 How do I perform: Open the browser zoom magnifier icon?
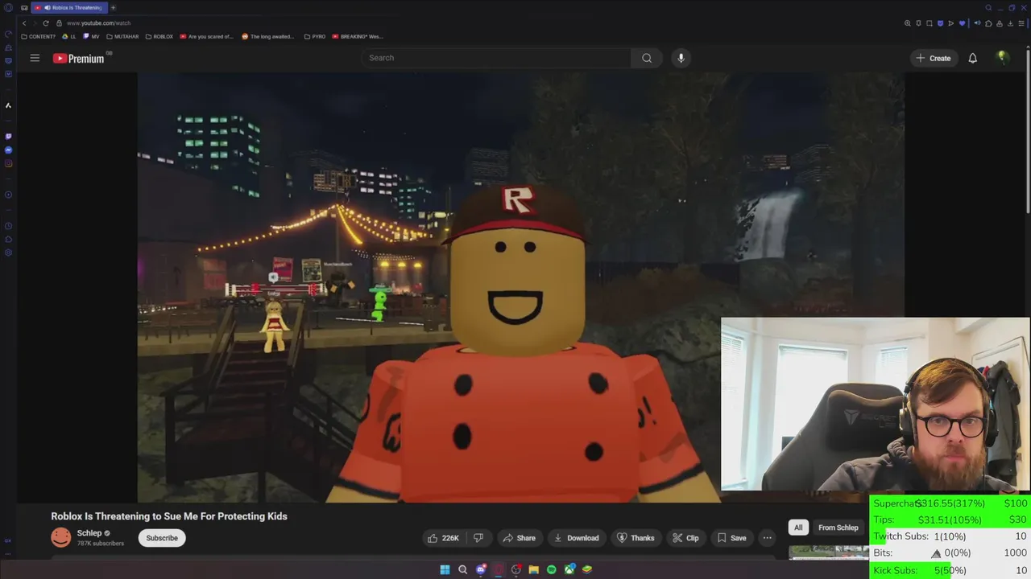908,23
